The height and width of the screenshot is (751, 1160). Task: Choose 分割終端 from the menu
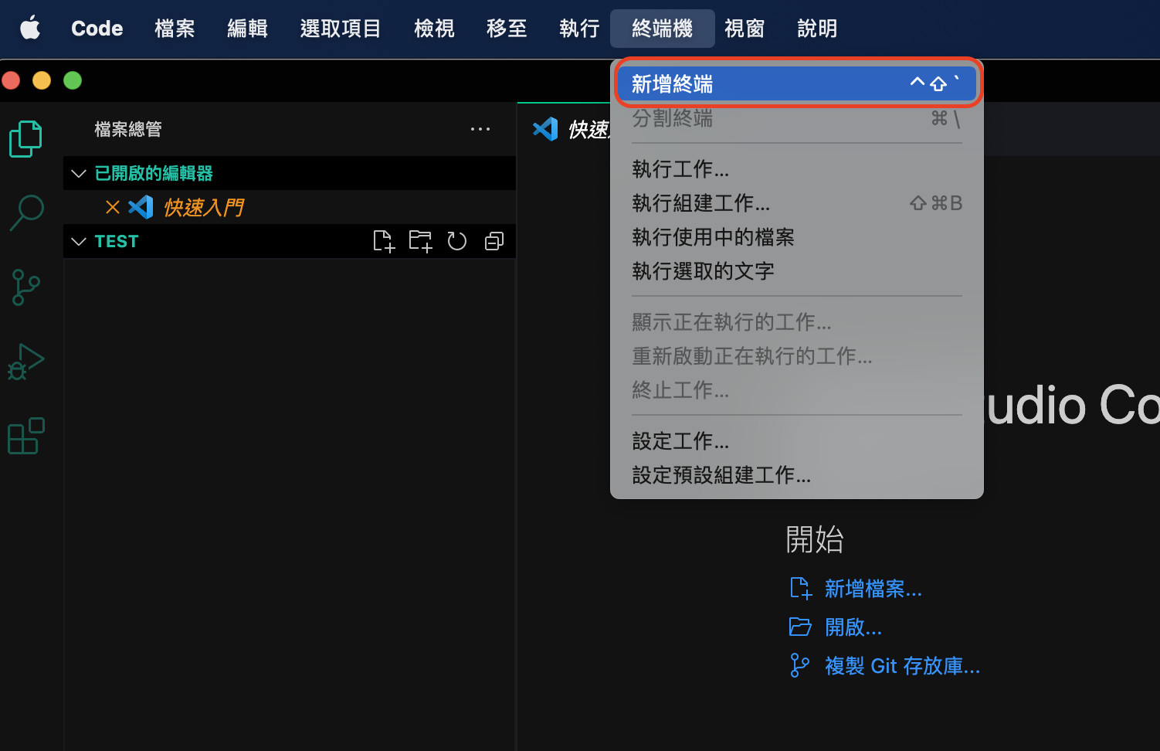797,118
